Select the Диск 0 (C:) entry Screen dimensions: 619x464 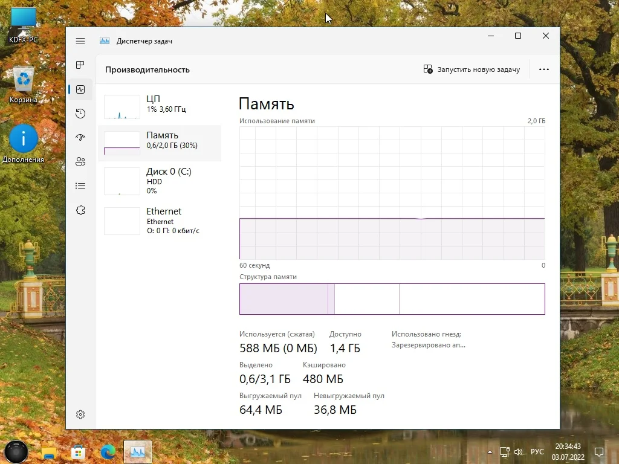click(160, 181)
